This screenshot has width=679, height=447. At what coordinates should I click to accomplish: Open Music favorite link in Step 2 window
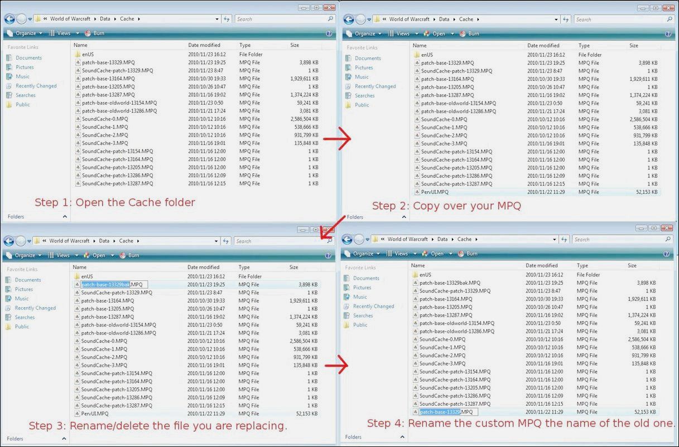pyautogui.click(x=362, y=77)
